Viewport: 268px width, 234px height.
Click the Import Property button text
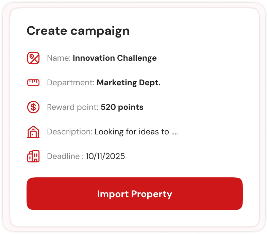pyautogui.click(x=135, y=194)
